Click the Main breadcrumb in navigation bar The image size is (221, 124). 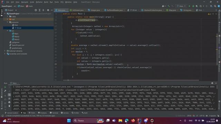pos(21,6)
